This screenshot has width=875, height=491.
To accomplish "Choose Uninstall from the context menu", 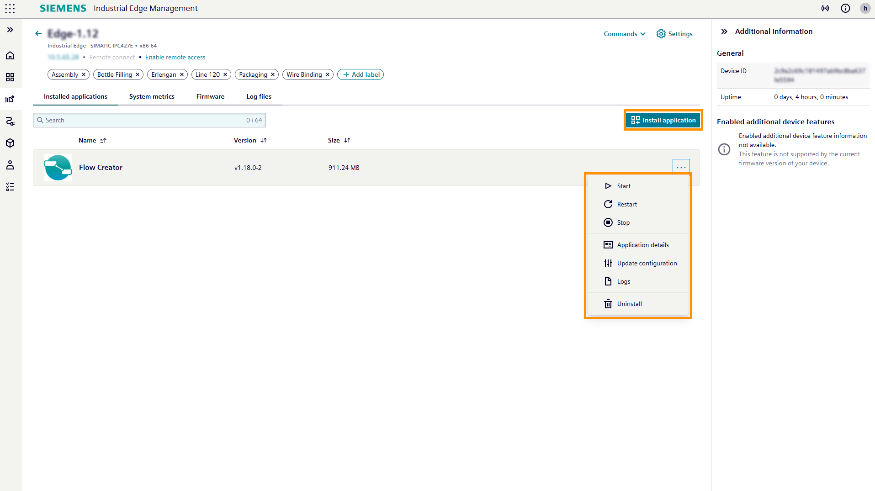I will coord(638,304).
